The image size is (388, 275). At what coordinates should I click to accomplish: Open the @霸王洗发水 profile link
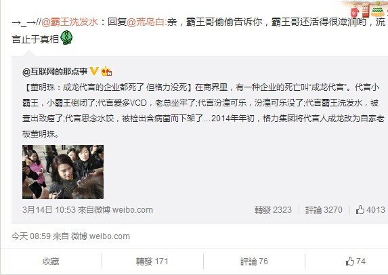[x=70, y=22]
